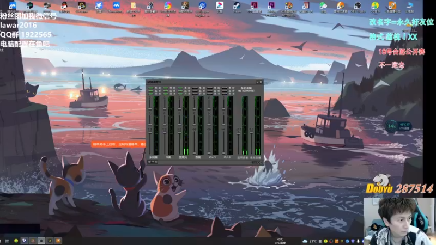Toggle the bottom green switch of 系统音 channel
436x245 pixels.
[x=151, y=94]
